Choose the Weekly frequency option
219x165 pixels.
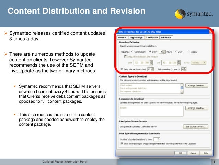[x=189, y=52]
